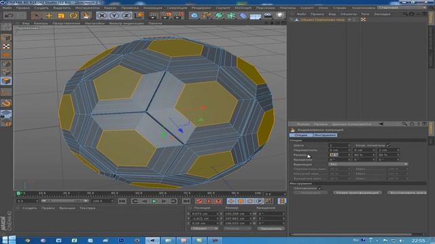
Task: Go to start of animation button
Action: pos(122,201)
